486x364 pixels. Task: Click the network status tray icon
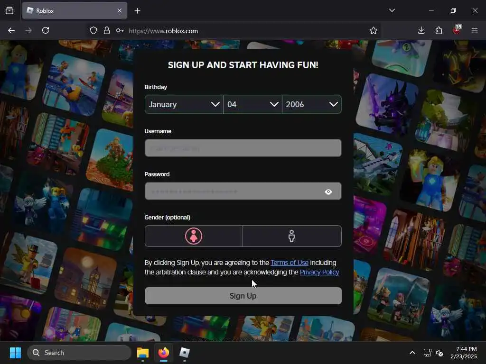(427, 353)
